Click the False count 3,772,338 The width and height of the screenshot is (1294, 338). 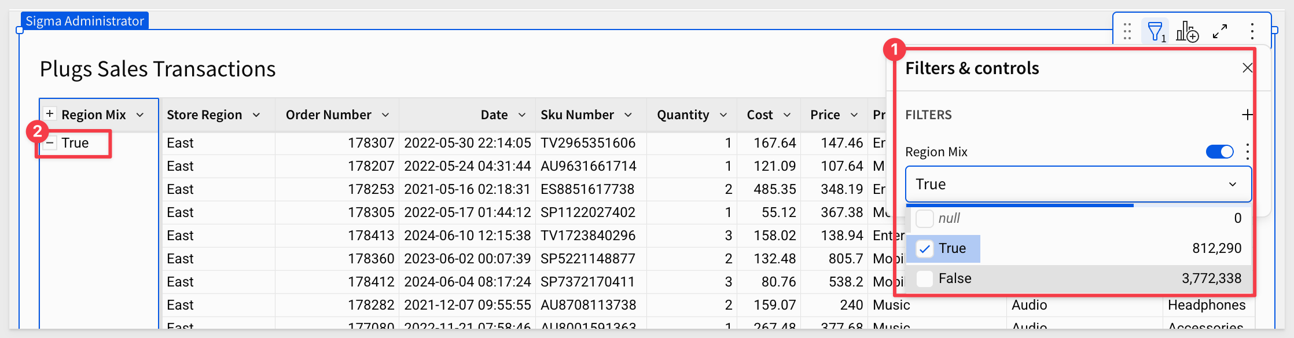pyautogui.click(x=1211, y=278)
